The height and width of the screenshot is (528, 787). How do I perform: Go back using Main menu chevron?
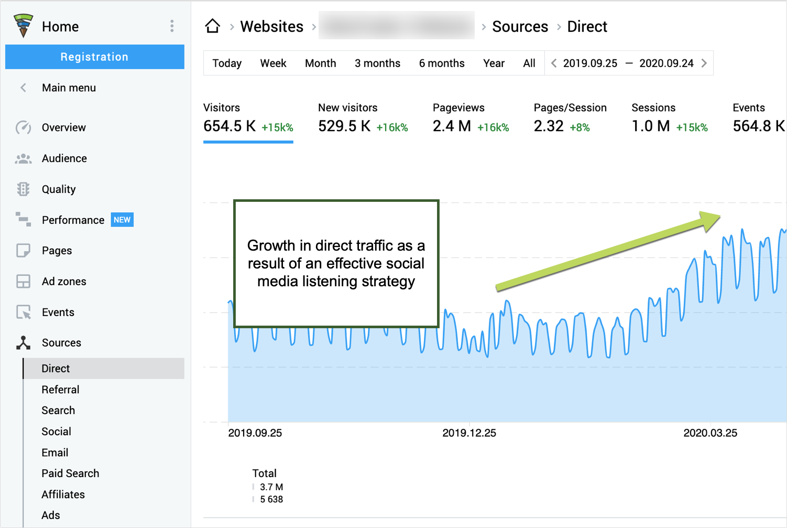pos(23,88)
